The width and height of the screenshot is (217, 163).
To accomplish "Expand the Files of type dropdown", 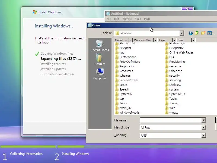I will [203, 127].
